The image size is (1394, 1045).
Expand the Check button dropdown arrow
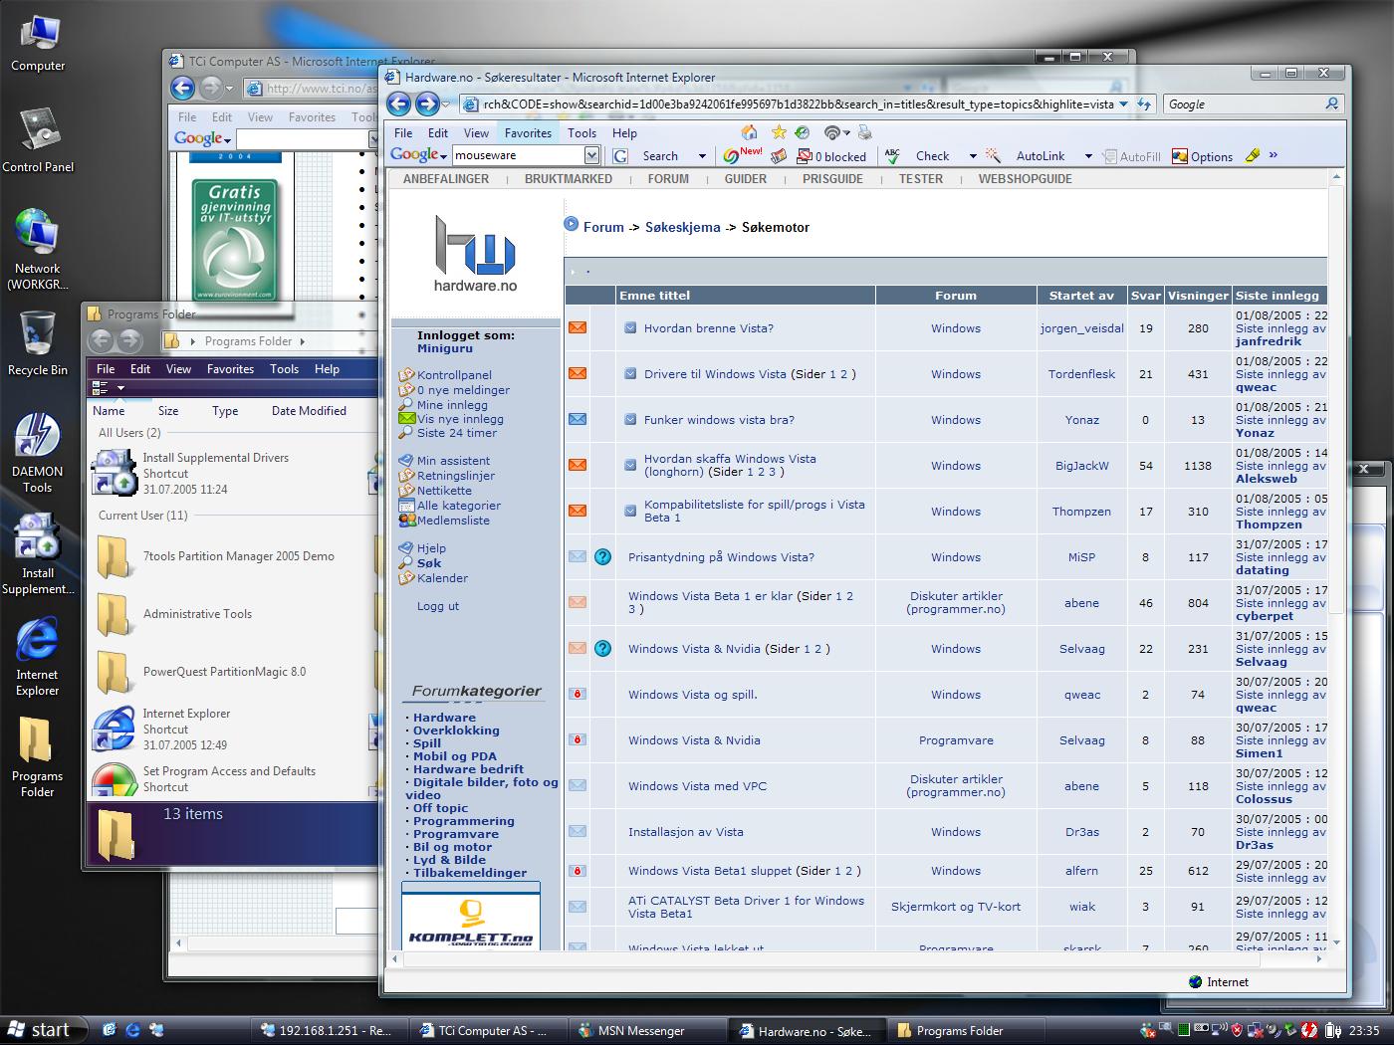[973, 156]
